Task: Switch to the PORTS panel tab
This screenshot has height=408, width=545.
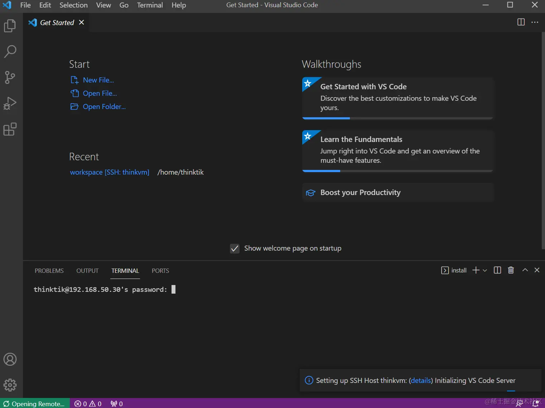Action: pyautogui.click(x=160, y=271)
